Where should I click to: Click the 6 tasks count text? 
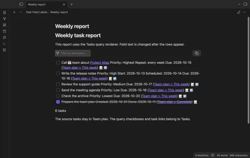tap(61, 111)
